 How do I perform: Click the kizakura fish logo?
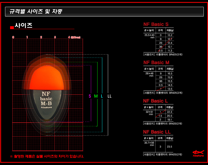198,153
